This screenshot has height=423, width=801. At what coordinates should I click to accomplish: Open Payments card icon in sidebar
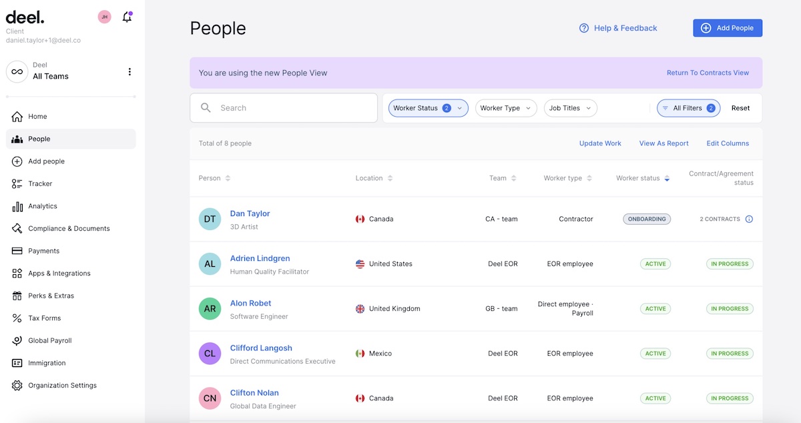pyautogui.click(x=17, y=251)
